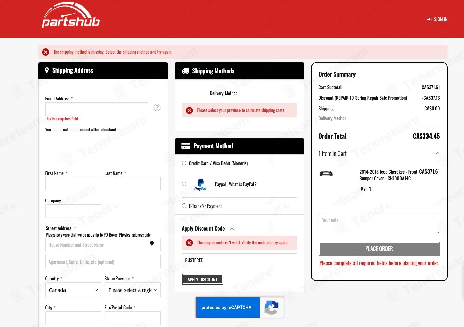
Task: Open the State/Province dropdown
Action: [132, 290]
